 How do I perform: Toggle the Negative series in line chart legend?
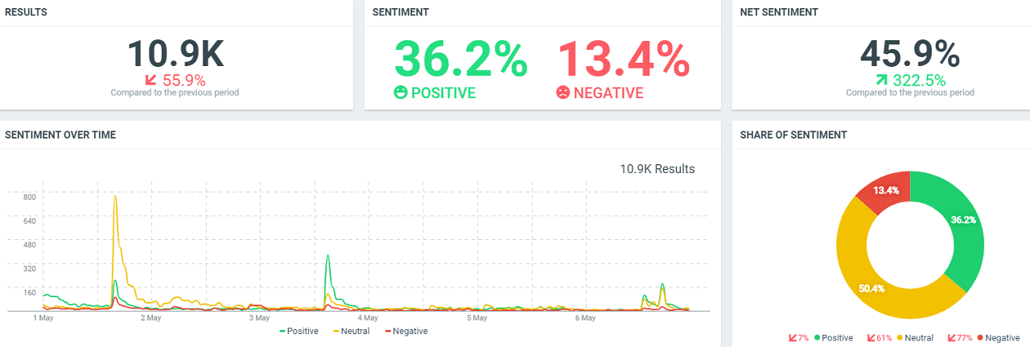406,331
